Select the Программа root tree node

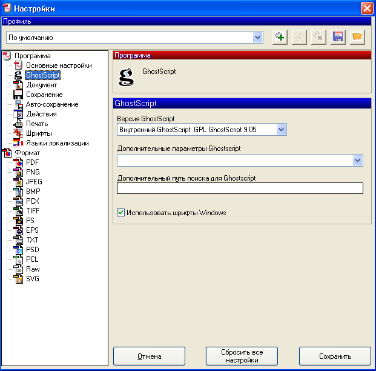coord(32,56)
